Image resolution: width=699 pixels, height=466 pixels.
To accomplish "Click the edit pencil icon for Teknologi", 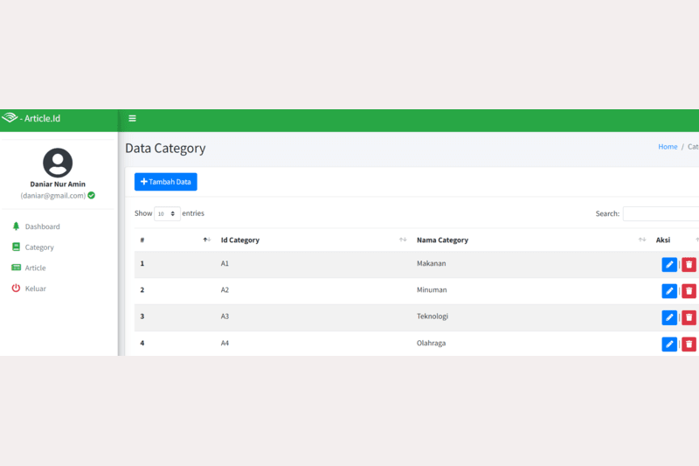I will 669,317.
